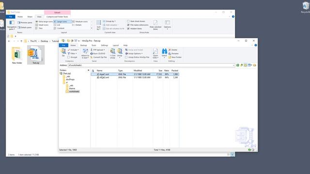The image size is (310, 174).
Task: Toggle Unzip Entire WinZip File checkbox
Action: [126, 57]
